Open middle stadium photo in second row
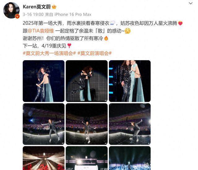The width and height of the screenshot is (198, 170). coord(87,124)
